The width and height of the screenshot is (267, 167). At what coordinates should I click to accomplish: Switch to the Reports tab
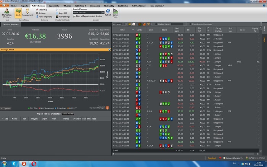(x=24, y=6)
